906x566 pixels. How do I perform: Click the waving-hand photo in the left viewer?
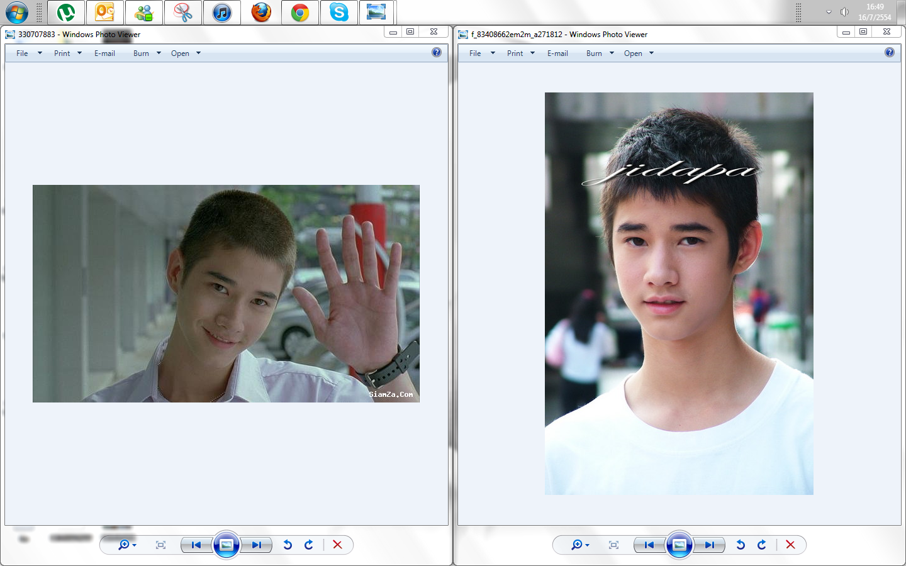point(226,294)
